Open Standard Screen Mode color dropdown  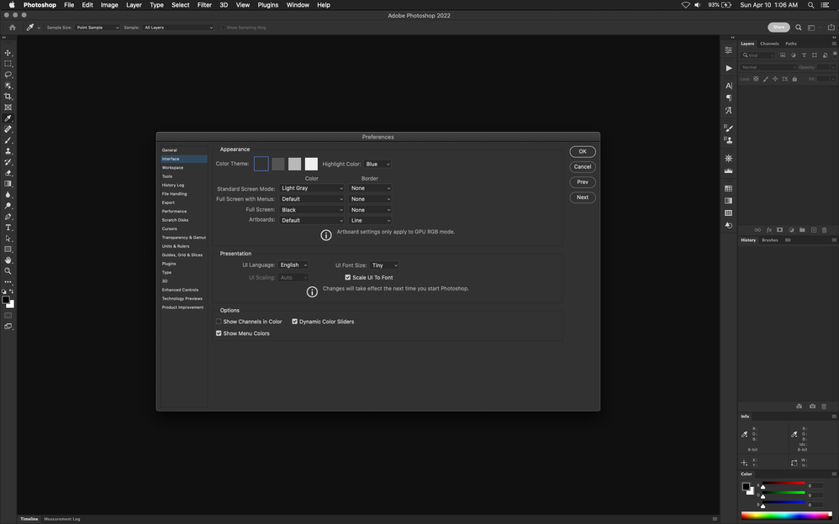click(x=311, y=189)
